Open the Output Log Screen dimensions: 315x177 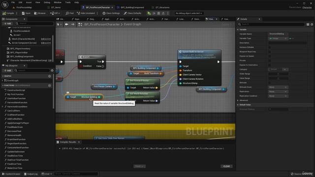click(31, 174)
